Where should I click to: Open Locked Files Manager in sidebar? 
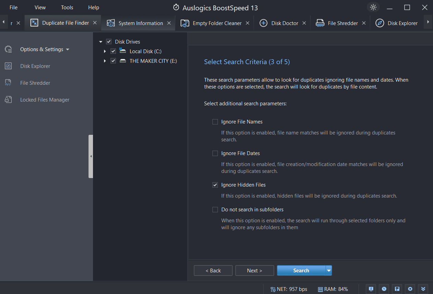(45, 100)
